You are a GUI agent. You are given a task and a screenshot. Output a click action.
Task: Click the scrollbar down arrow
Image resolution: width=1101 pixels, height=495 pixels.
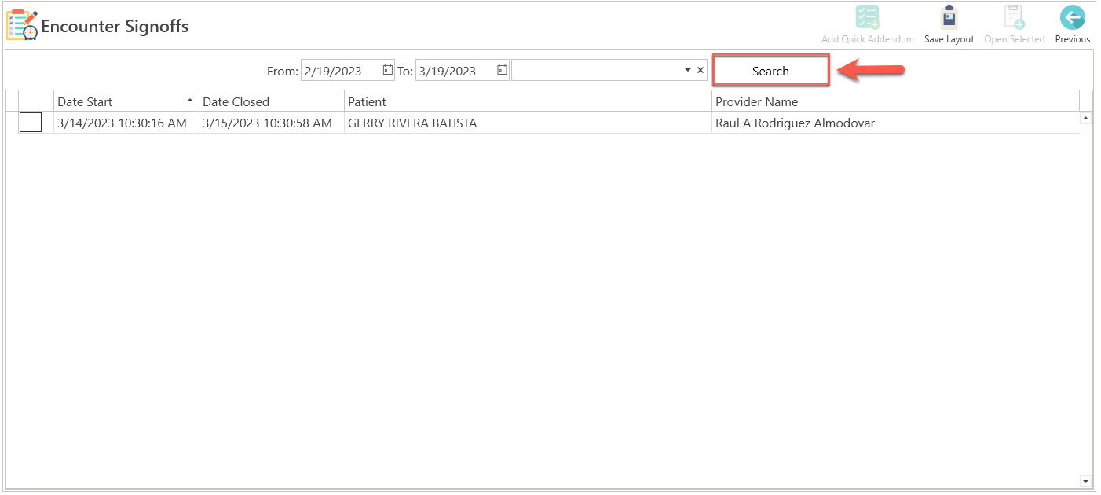tap(1086, 481)
